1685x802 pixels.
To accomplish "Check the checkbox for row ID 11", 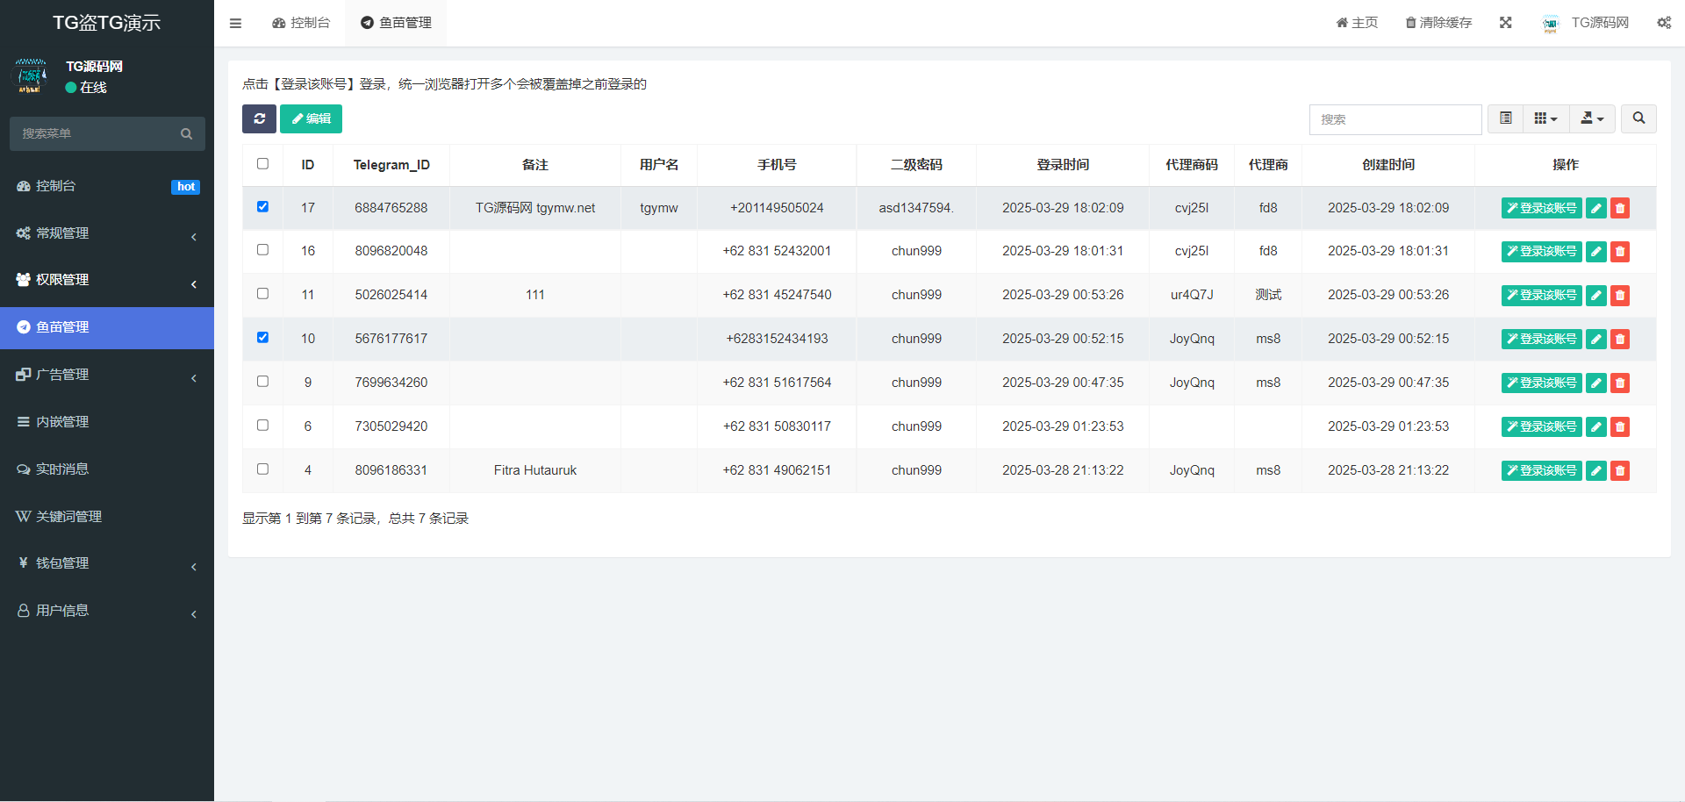I will coord(262,294).
